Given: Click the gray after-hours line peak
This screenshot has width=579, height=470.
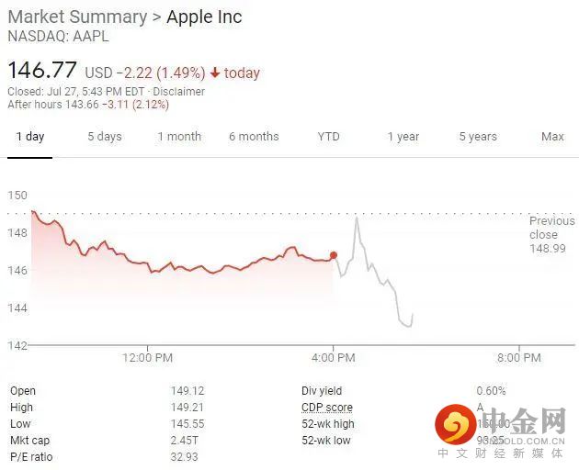Looking at the screenshot, I should [357, 218].
